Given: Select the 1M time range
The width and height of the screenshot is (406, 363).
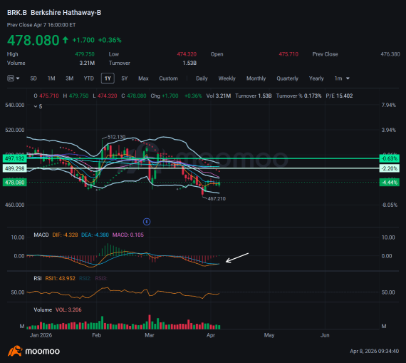Looking at the screenshot, I should point(51,78).
